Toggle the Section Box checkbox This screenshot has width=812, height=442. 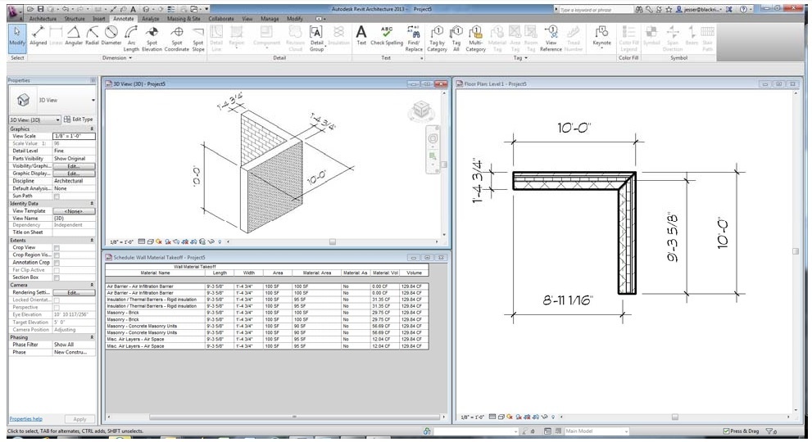pyautogui.click(x=57, y=277)
